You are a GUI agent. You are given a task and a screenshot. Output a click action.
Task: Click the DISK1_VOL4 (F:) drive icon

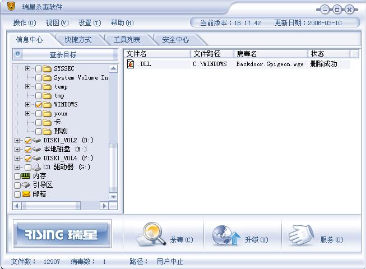(x=36, y=158)
